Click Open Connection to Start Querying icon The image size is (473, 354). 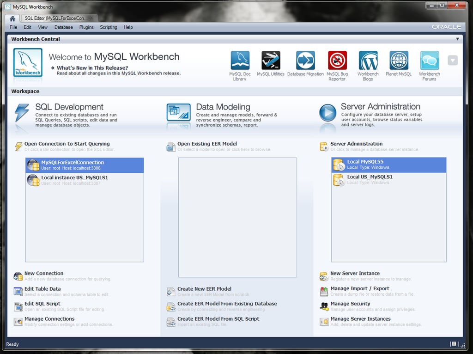point(18,146)
